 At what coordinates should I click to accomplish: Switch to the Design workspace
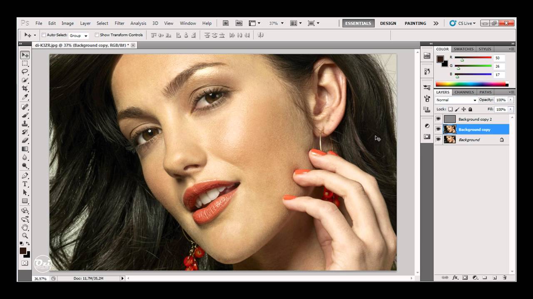click(388, 23)
